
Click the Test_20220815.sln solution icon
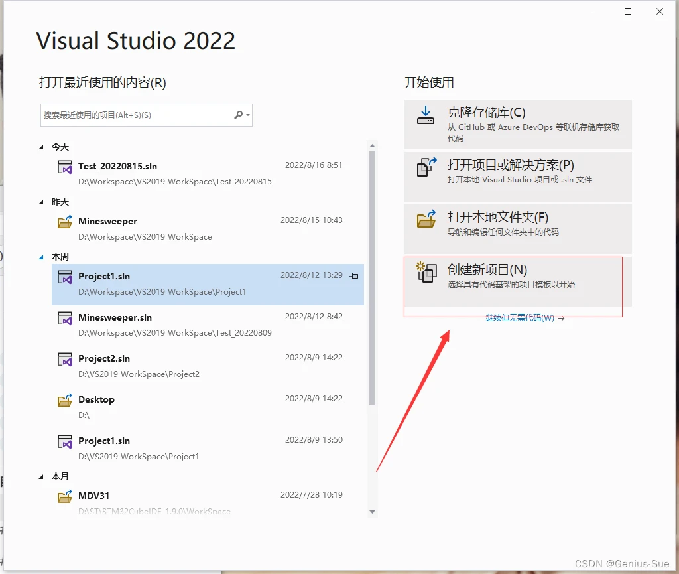(x=65, y=167)
